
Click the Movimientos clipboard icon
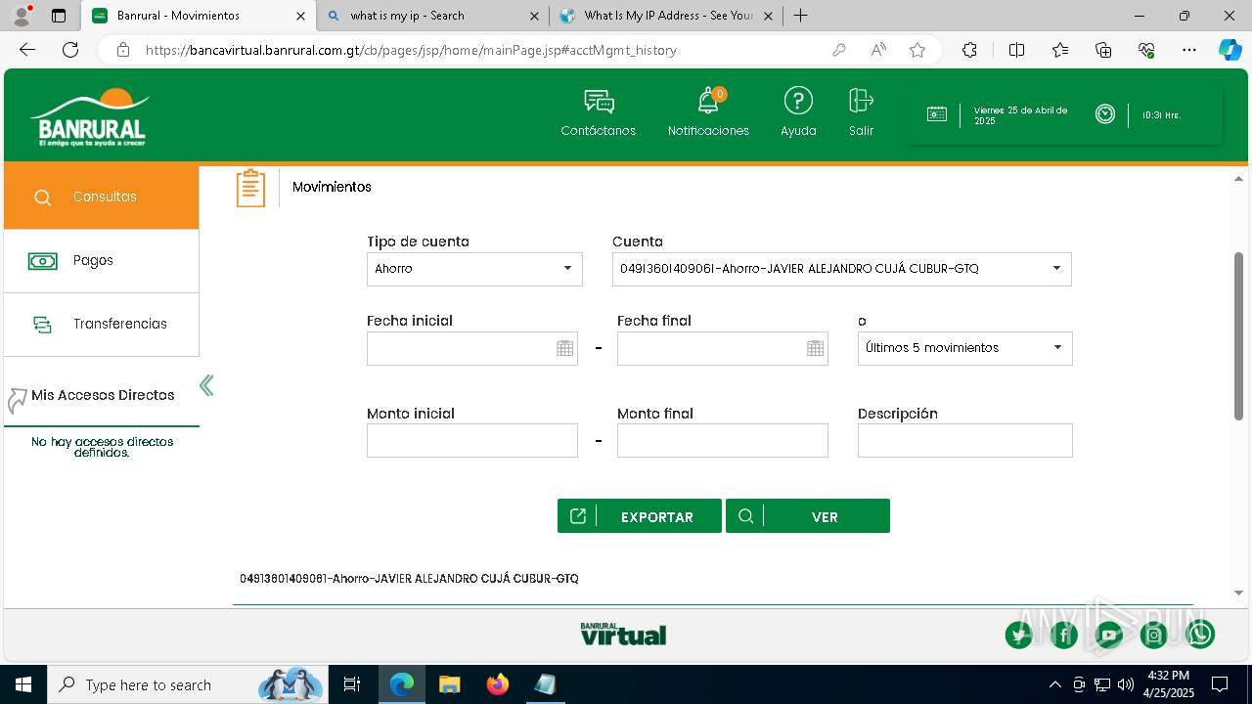(x=250, y=188)
